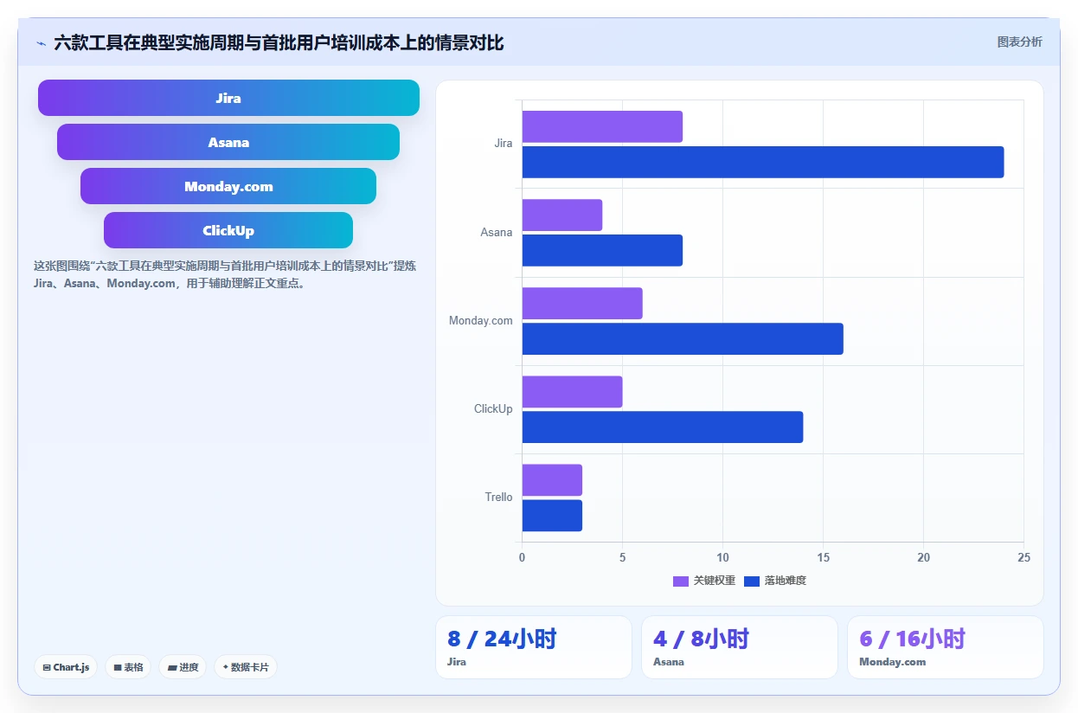Click Jira's blue 落地难度 bar
1078x713 pixels.
763,162
